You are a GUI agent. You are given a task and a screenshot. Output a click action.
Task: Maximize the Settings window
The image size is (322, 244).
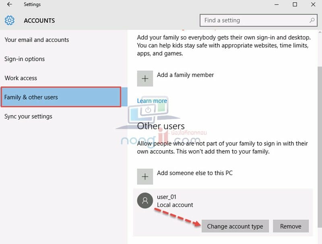pyautogui.click(x=295, y=4)
